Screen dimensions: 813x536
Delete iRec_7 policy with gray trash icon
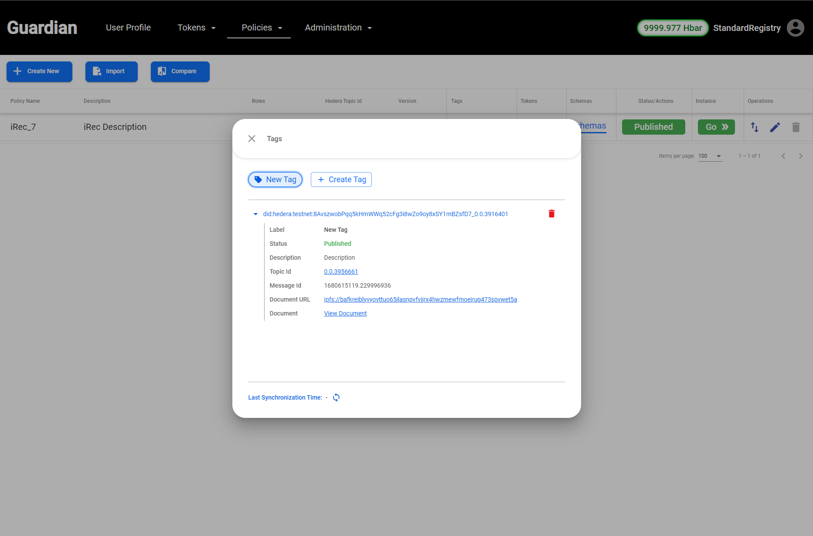(796, 127)
